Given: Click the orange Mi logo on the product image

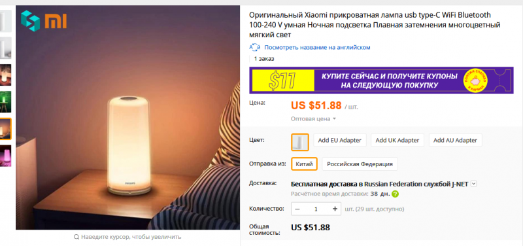Looking at the screenshot, I should [x=56, y=21].
